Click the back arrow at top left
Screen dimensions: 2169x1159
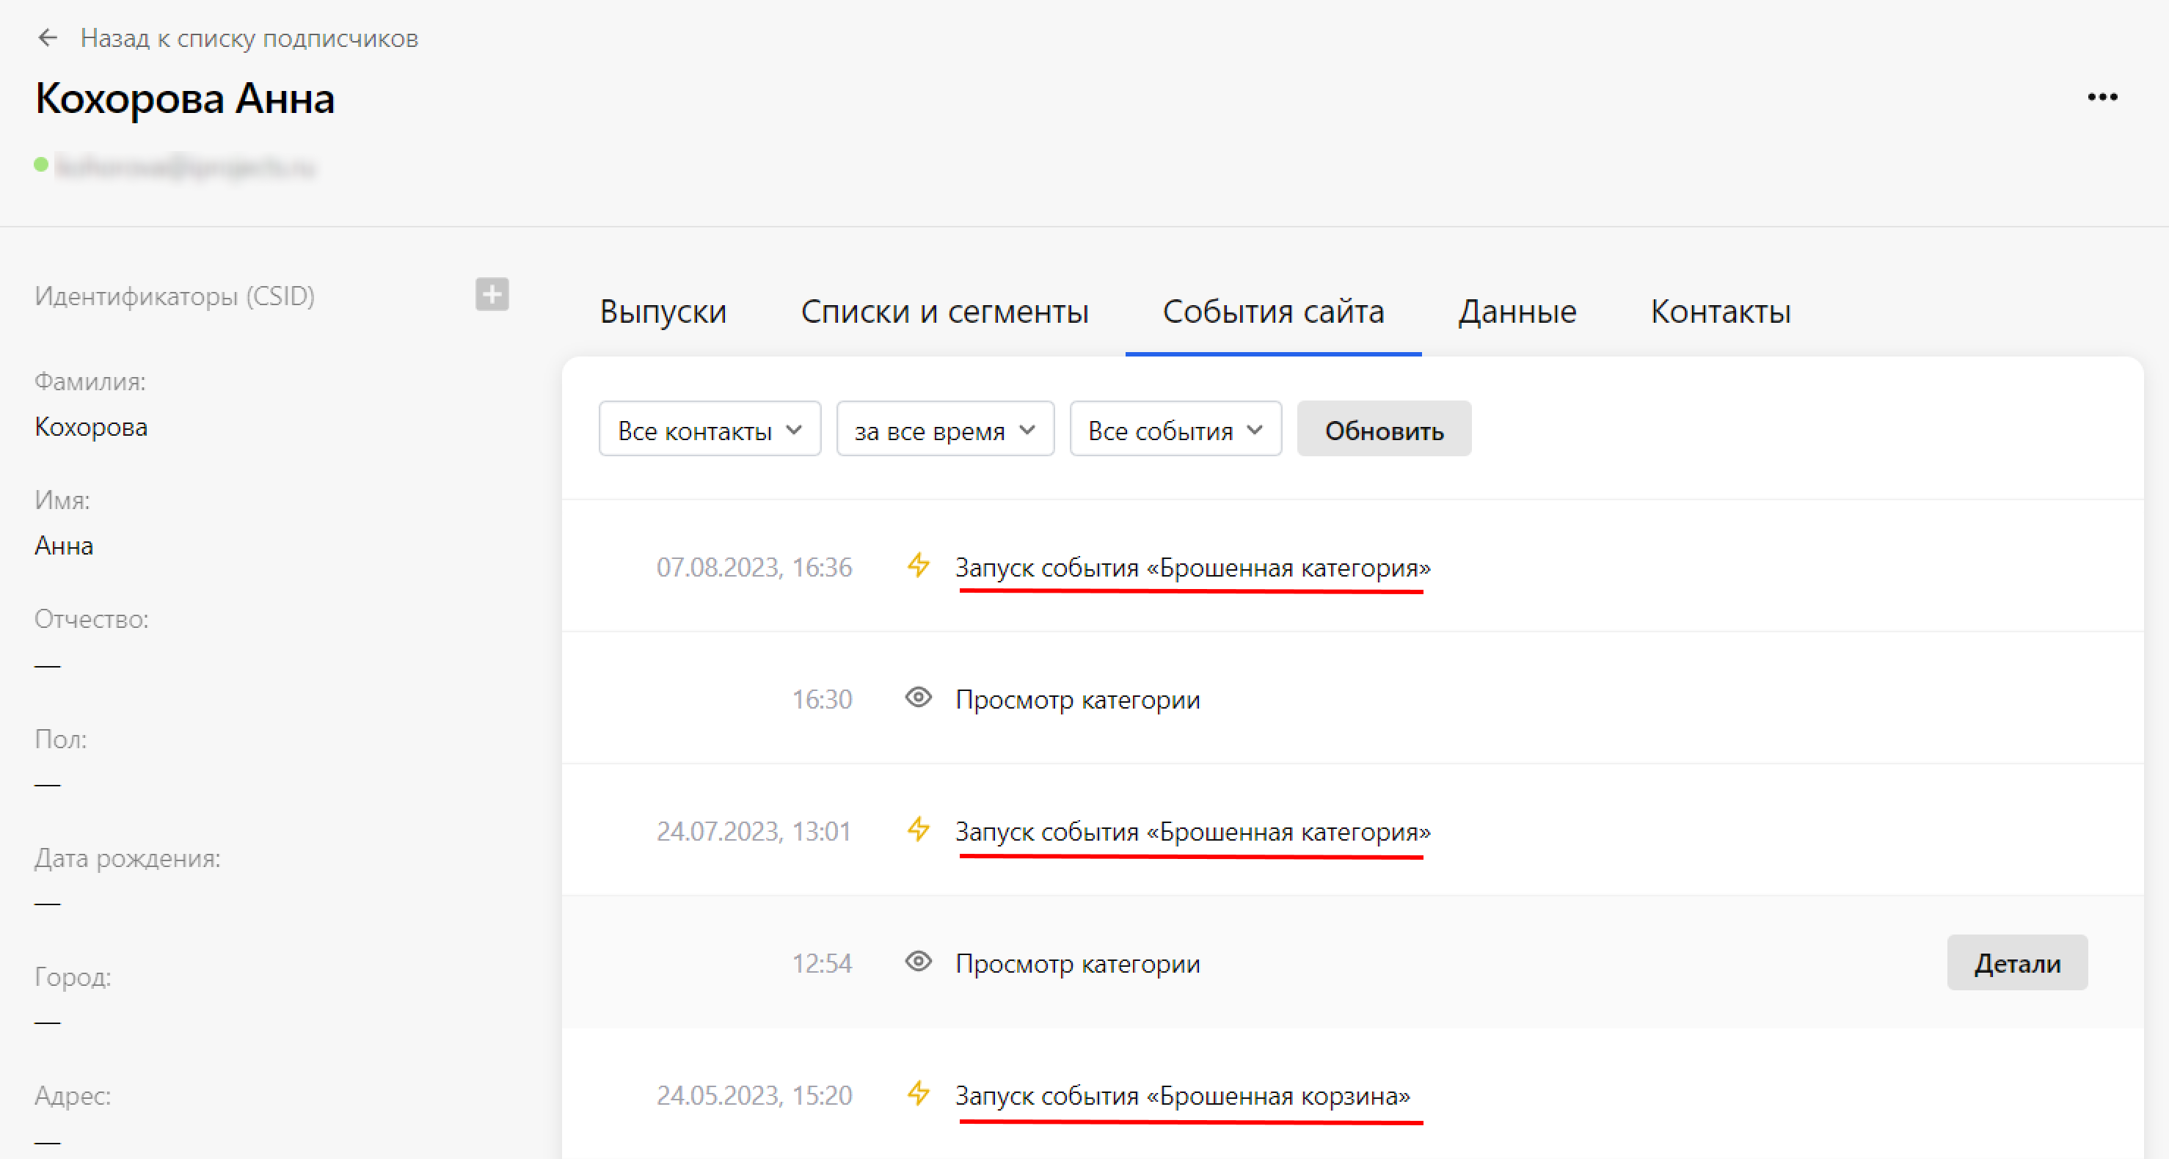pos(48,37)
